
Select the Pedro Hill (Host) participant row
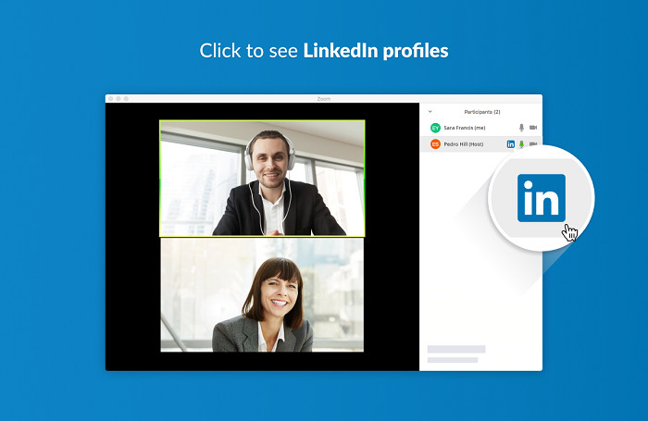pyautogui.click(x=481, y=144)
